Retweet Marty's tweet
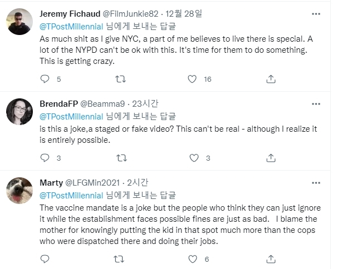Screen dimensions: 342x269 120,259
